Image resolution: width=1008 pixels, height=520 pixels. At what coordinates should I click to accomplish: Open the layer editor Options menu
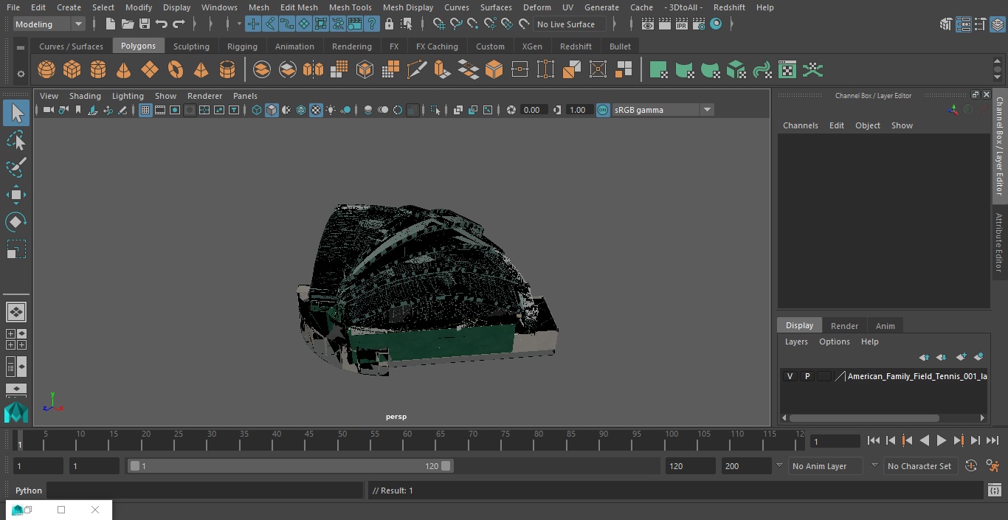click(x=835, y=342)
